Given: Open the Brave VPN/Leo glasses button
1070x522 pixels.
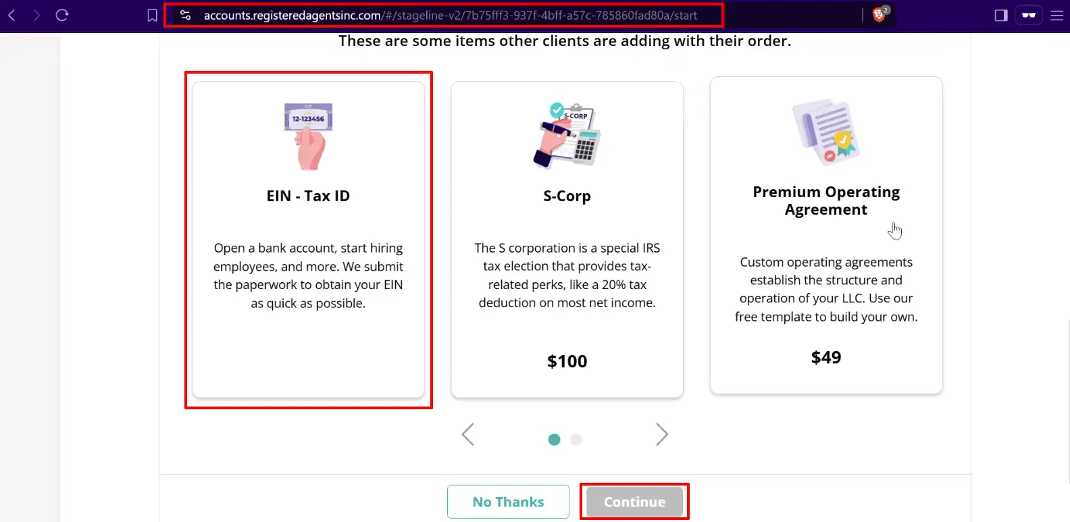Looking at the screenshot, I should (1029, 15).
